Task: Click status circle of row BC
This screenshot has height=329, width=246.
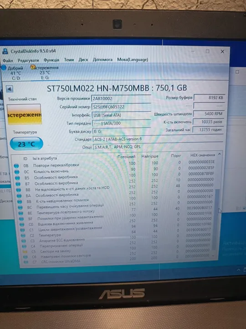Action: (20, 207)
